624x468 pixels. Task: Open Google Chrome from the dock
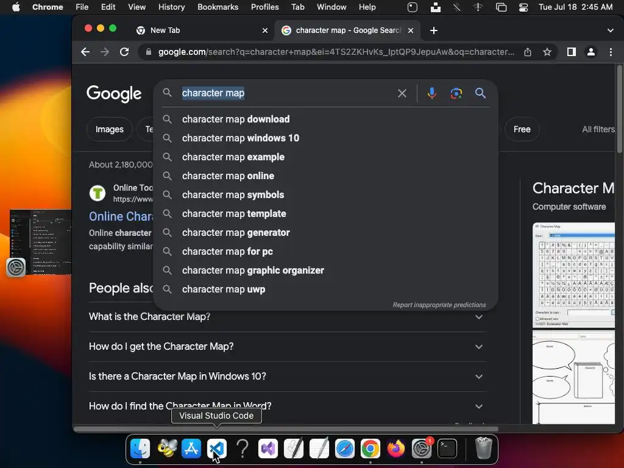tap(370, 448)
